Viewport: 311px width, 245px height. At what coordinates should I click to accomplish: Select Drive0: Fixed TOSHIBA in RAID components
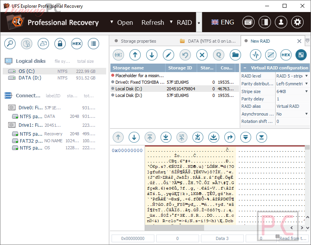175,82
